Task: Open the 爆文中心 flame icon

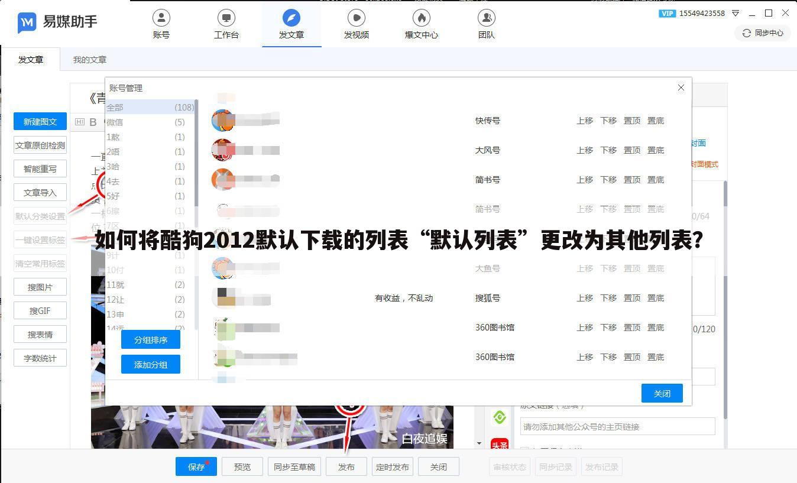Action: [421, 18]
